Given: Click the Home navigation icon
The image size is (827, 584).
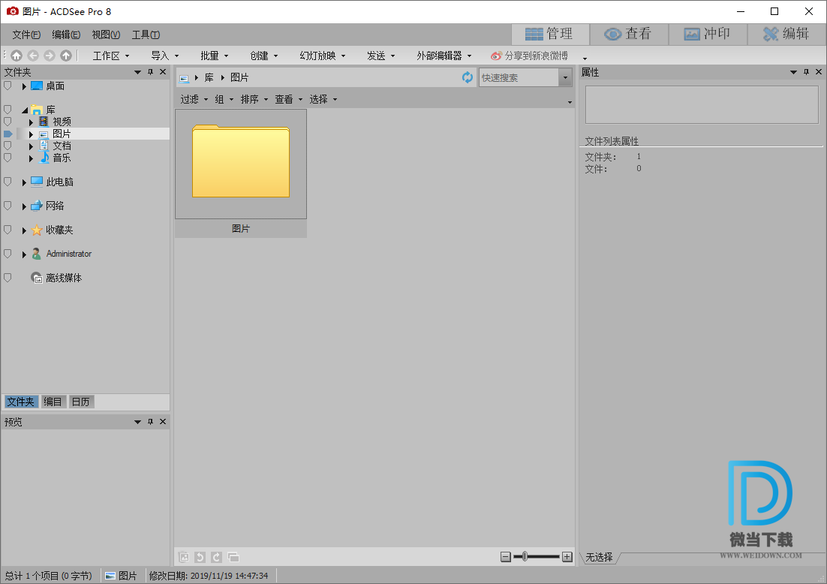Looking at the screenshot, I should [x=17, y=56].
